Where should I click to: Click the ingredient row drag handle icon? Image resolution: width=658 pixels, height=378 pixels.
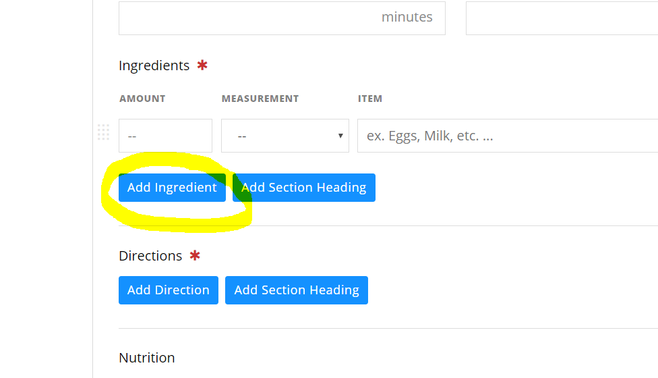tap(103, 132)
